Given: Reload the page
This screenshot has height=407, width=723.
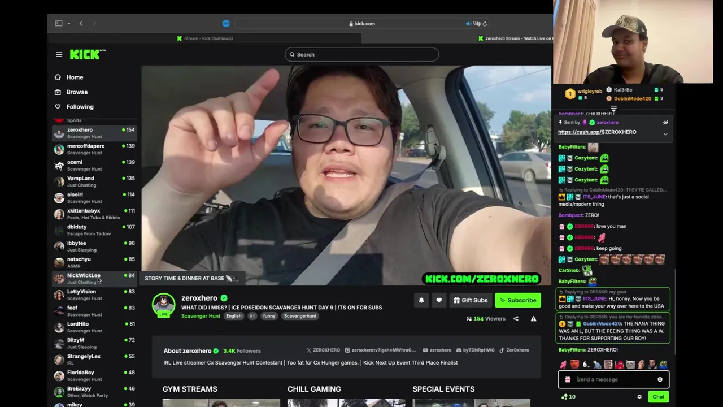Looking at the screenshot, I should coord(485,24).
